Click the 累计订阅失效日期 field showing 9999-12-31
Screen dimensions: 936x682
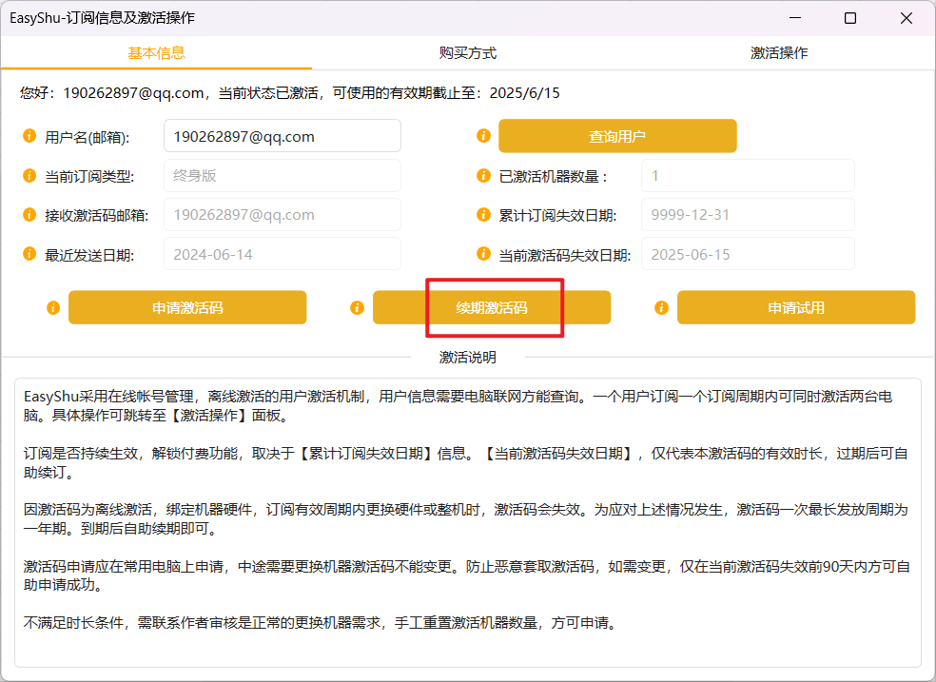tap(748, 214)
